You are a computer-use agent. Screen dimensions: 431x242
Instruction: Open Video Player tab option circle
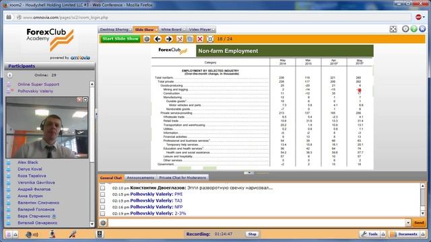pyautogui.click(x=213, y=30)
